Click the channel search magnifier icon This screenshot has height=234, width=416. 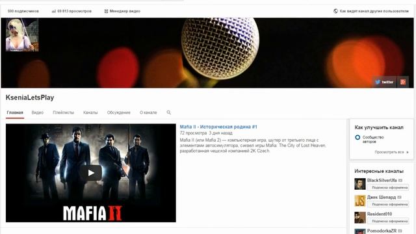click(169, 112)
